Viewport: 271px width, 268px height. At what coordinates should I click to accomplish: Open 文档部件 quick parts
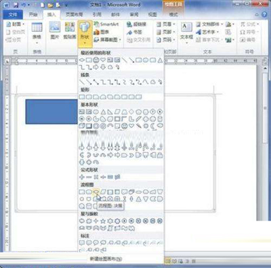pyautogui.click(x=209, y=24)
